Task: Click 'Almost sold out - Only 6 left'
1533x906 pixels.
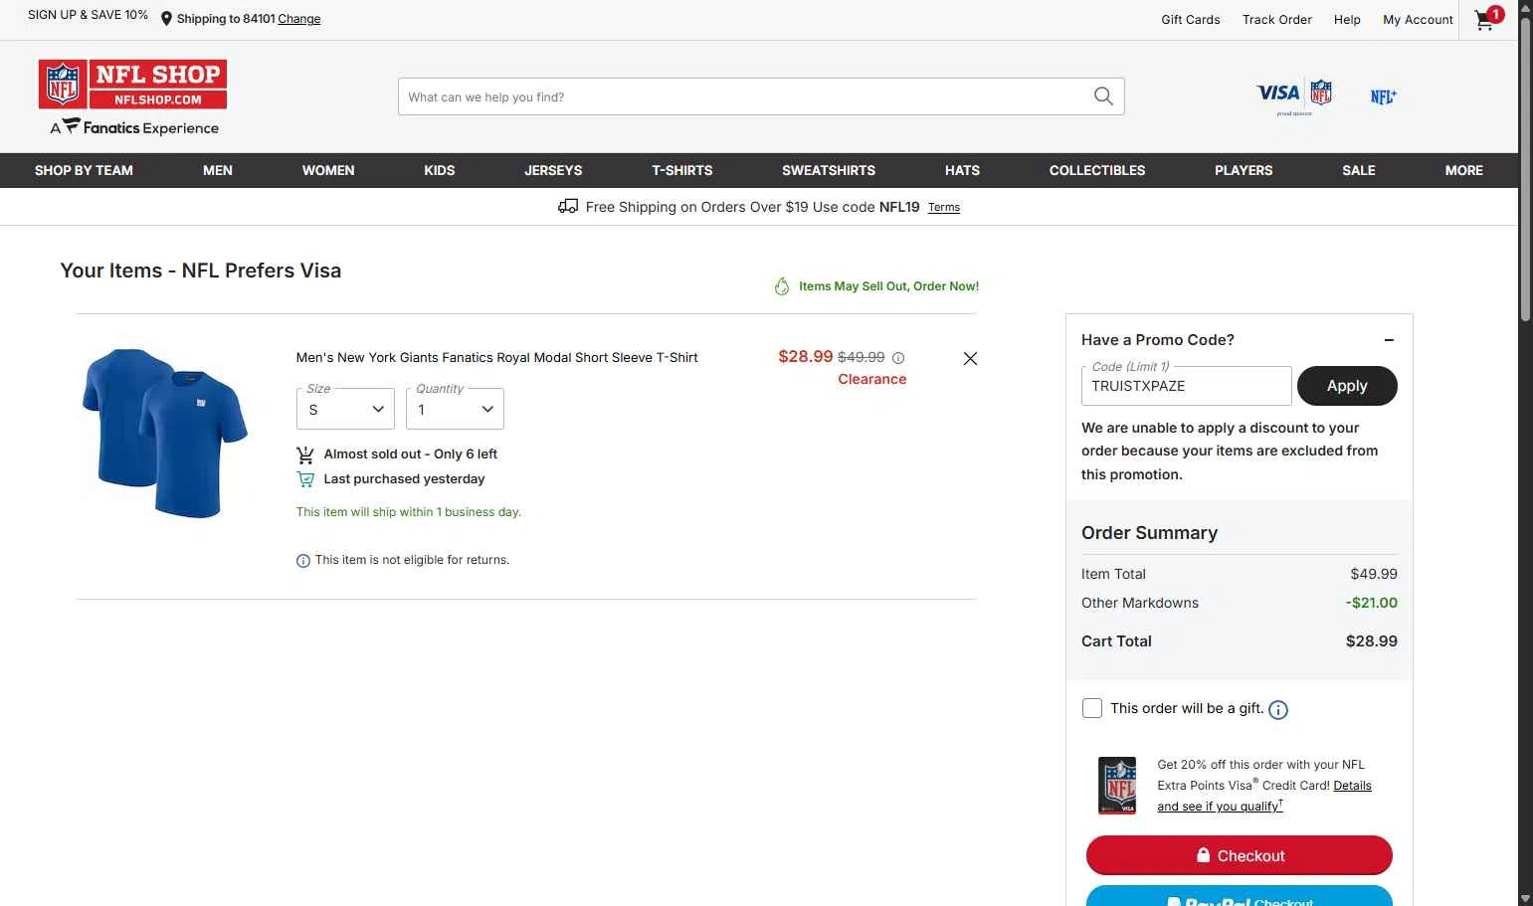Action: tap(410, 454)
